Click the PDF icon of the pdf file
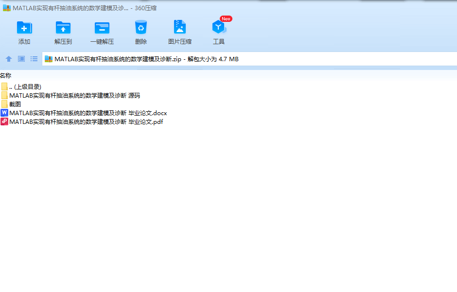457x292 pixels. coord(4,121)
